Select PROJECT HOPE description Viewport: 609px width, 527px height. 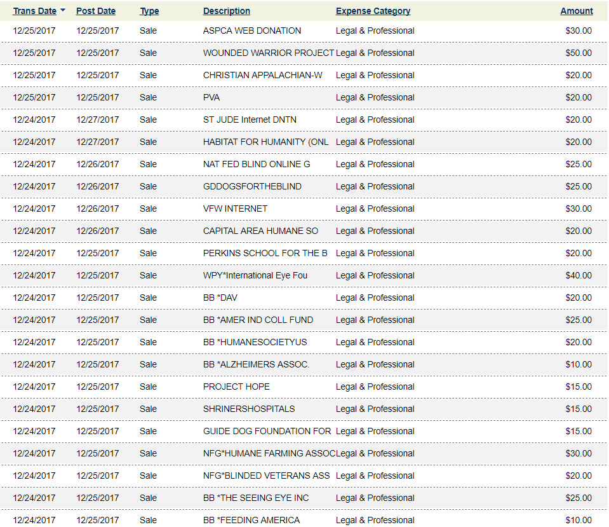(236, 387)
